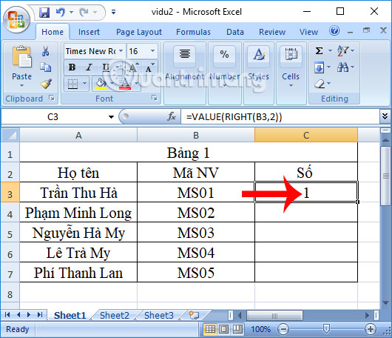Open the Clipboard dialog launcher
The width and height of the screenshot is (392, 338).
click(x=52, y=98)
